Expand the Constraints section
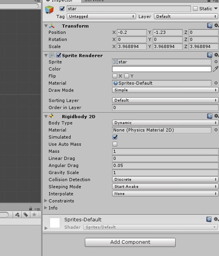This screenshot has height=256, width=219. [x=46, y=200]
